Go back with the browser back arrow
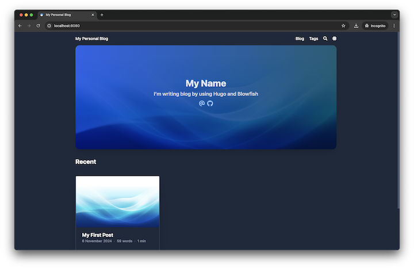The width and height of the screenshot is (414, 269). point(20,26)
